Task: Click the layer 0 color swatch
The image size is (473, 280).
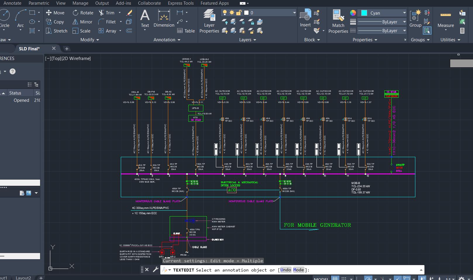Action: click(246, 13)
